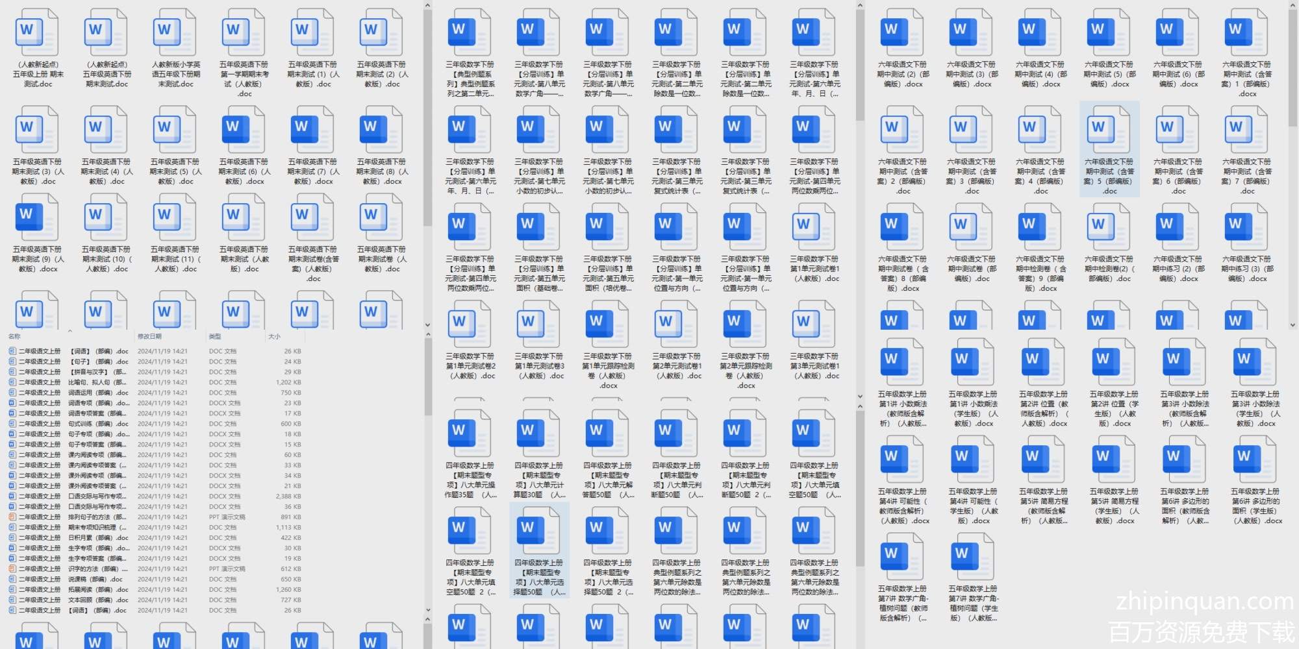Sort list by 修改日期 column header

[x=149, y=336]
